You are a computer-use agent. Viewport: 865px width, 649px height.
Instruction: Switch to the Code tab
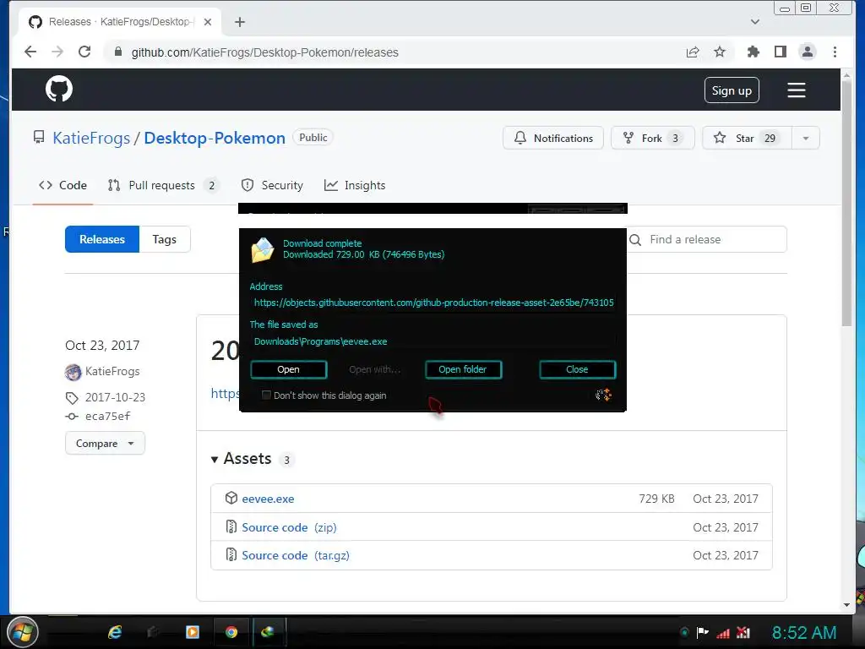pos(63,185)
